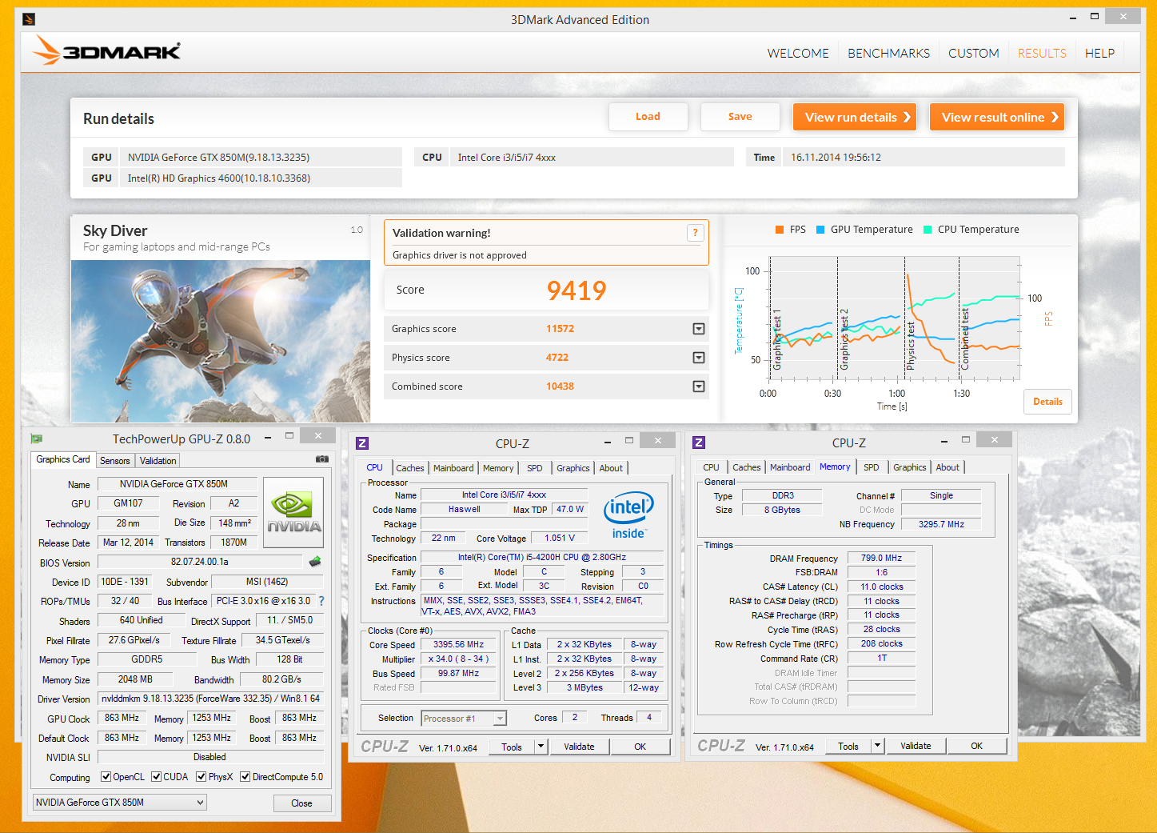
Task: Click Close button in GPU-Z
Action: (x=301, y=803)
